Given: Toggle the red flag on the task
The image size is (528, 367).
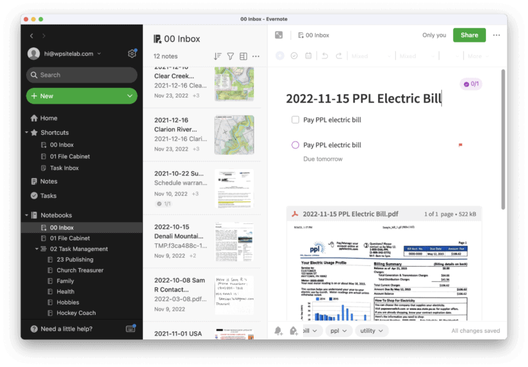Looking at the screenshot, I should pyautogui.click(x=461, y=145).
